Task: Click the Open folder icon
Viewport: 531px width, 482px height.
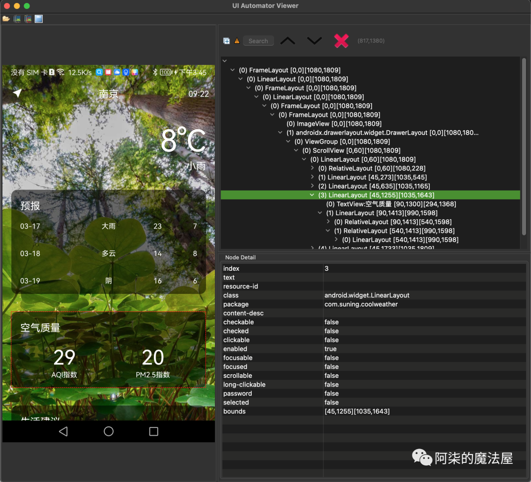Action: [6, 19]
